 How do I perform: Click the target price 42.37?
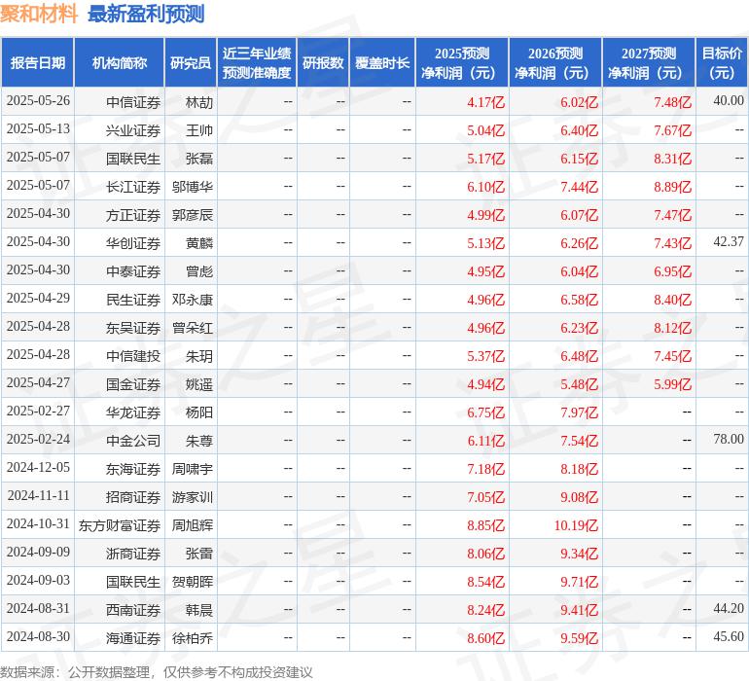click(729, 242)
